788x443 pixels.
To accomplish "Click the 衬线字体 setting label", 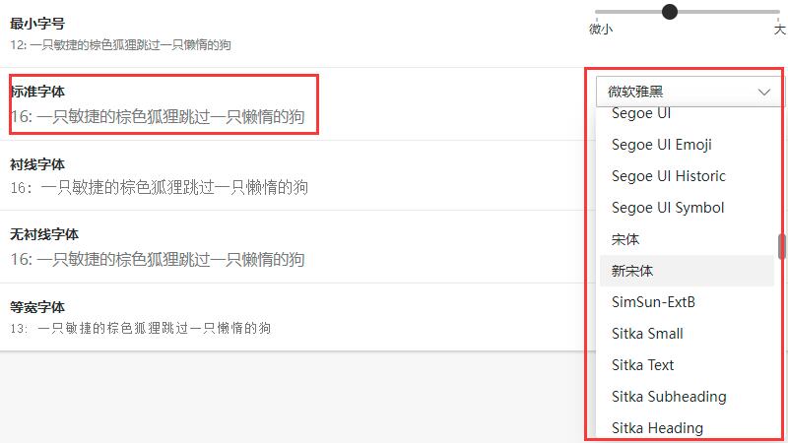I will tap(37, 164).
